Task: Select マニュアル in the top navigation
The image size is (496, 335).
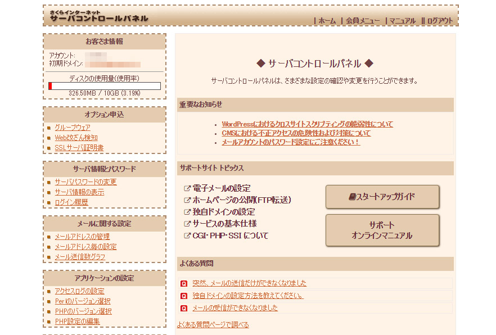Action: 402,21
